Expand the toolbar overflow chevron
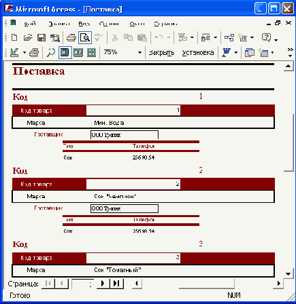This screenshot has width=296, height=304. click(x=290, y=52)
